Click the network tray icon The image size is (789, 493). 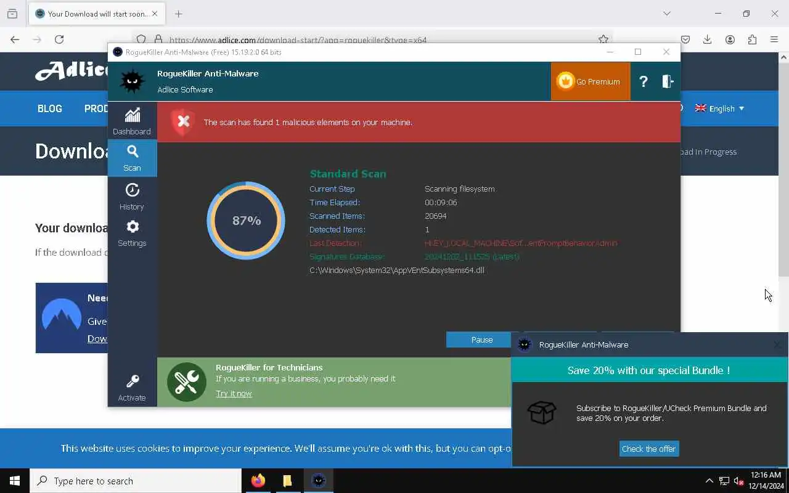(724, 481)
